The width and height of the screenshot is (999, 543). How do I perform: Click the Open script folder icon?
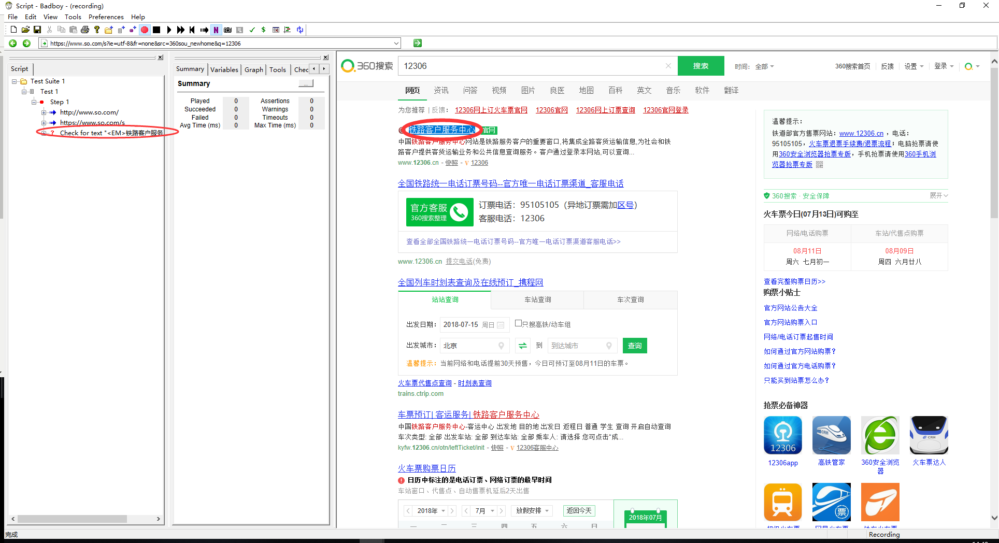click(x=25, y=30)
